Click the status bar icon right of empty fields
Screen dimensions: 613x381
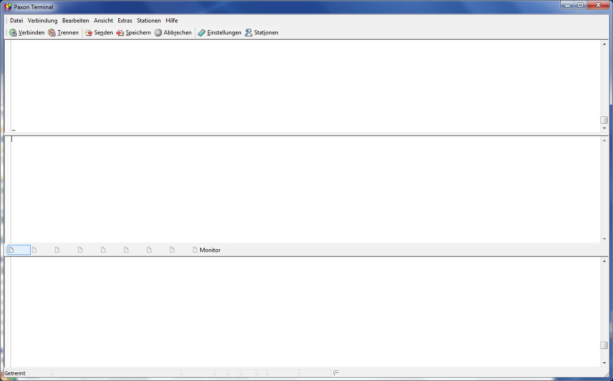click(x=336, y=373)
